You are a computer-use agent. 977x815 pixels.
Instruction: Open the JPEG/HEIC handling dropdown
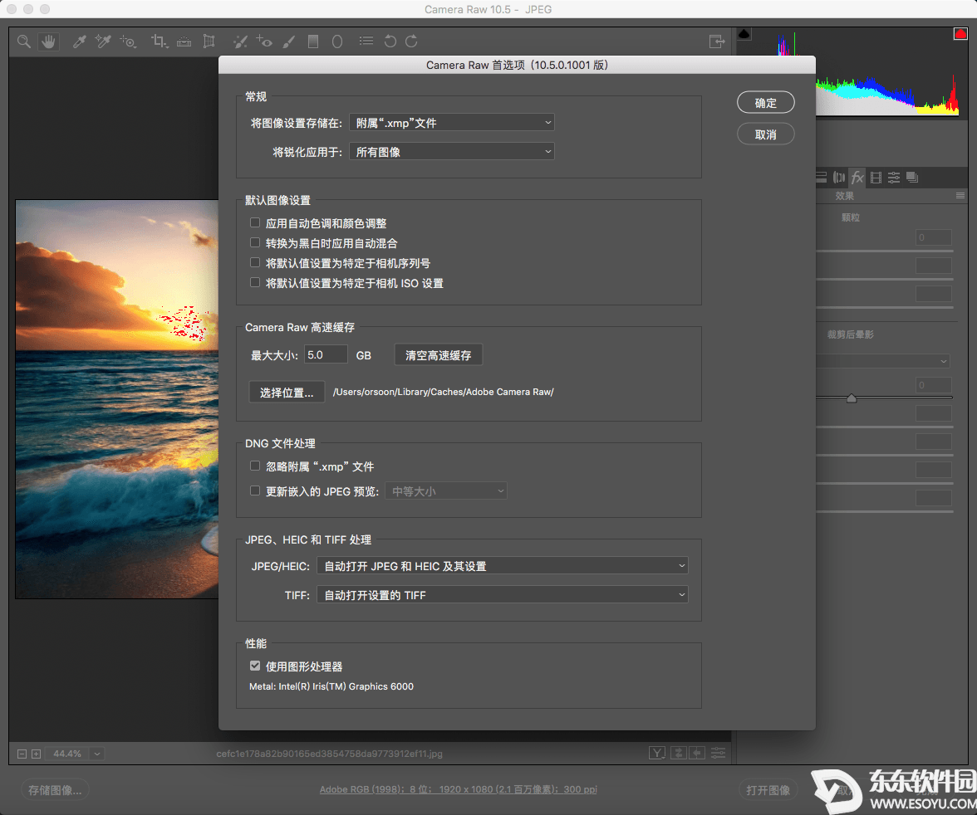point(502,565)
